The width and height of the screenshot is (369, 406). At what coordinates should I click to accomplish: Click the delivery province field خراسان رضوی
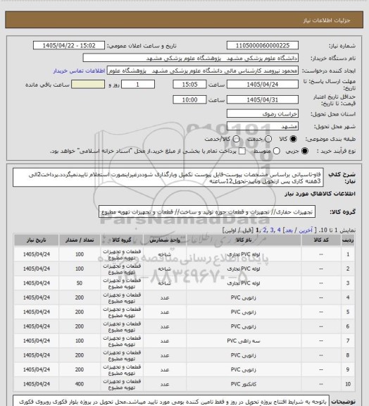coord(263,113)
